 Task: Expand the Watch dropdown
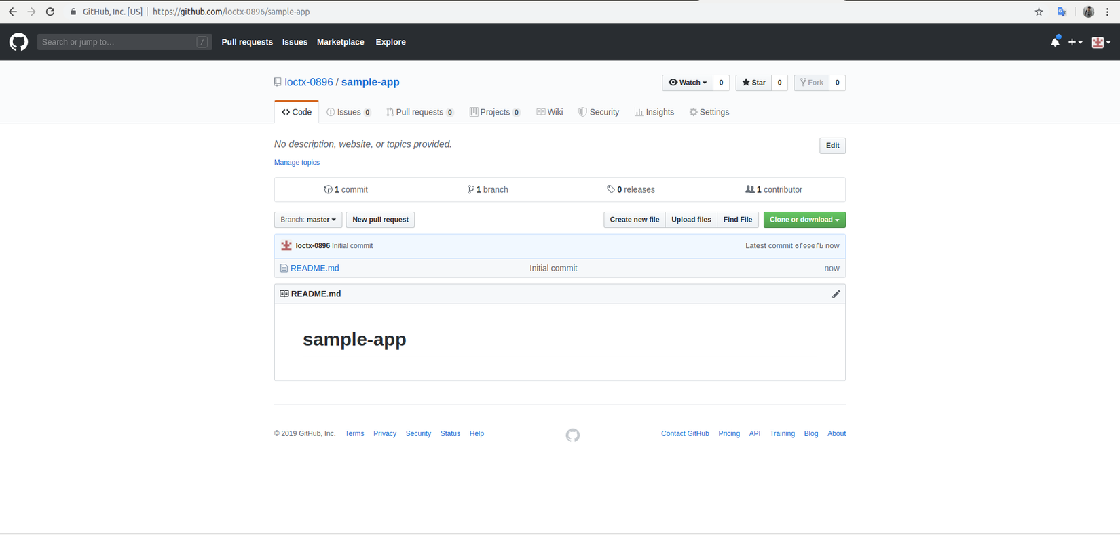click(688, 83)
